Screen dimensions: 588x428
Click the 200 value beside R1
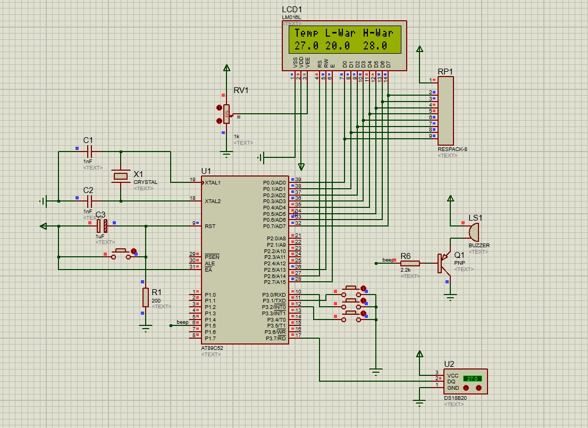point(156,300)
